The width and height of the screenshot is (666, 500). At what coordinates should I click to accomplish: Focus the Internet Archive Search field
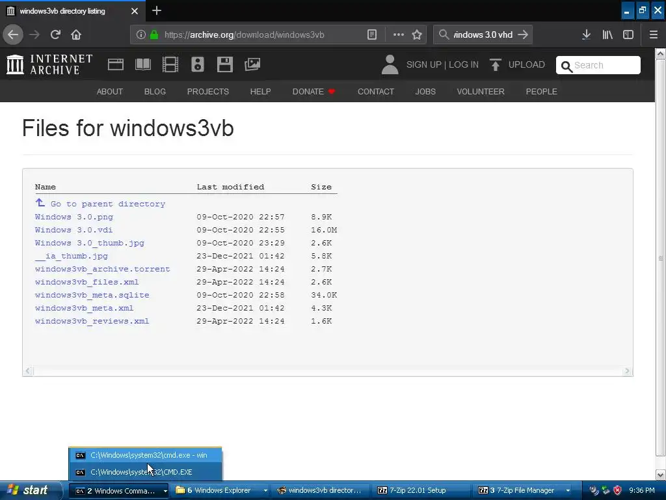[598, 65]
